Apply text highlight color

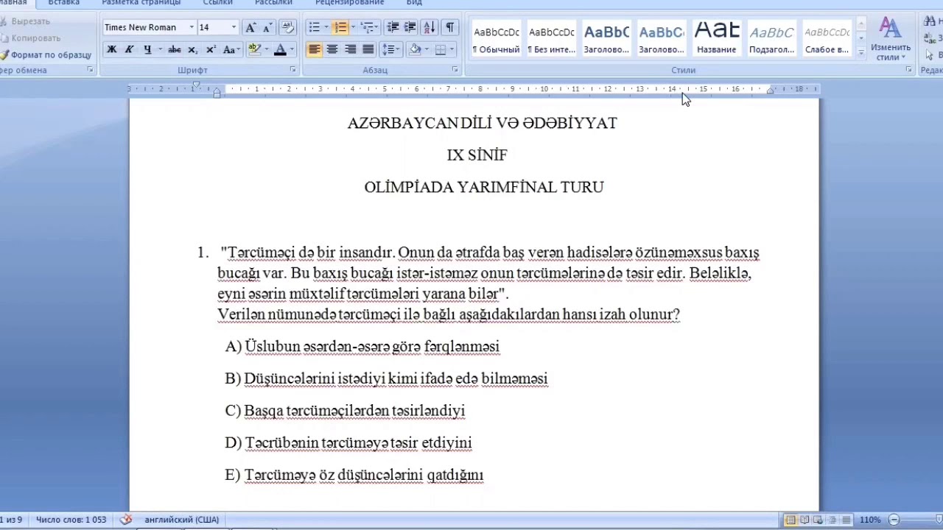[x=254, y=49]
